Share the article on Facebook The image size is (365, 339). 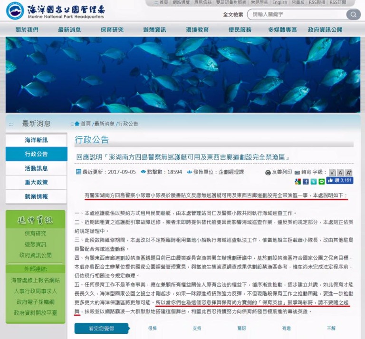click(306, 181)
